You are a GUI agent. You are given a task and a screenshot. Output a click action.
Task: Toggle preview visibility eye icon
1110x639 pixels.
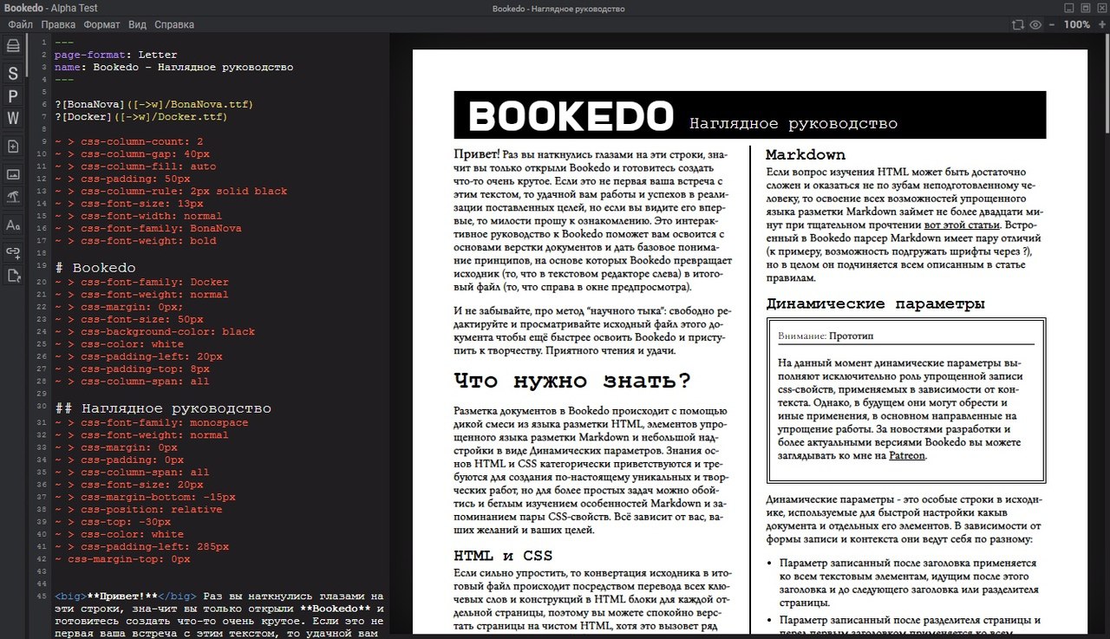[1035, 24]
